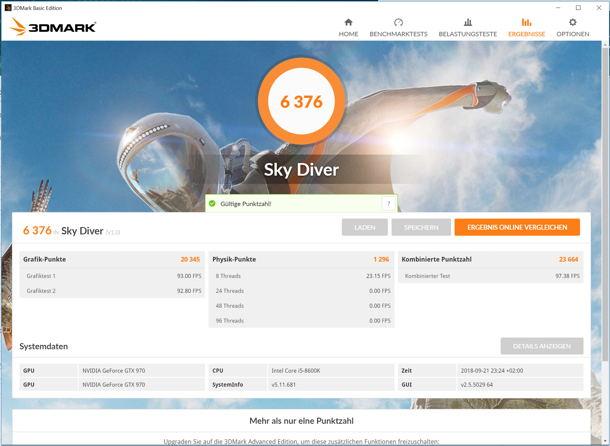Open the HOME tab
610x446 pixels.
click(348, 28)
